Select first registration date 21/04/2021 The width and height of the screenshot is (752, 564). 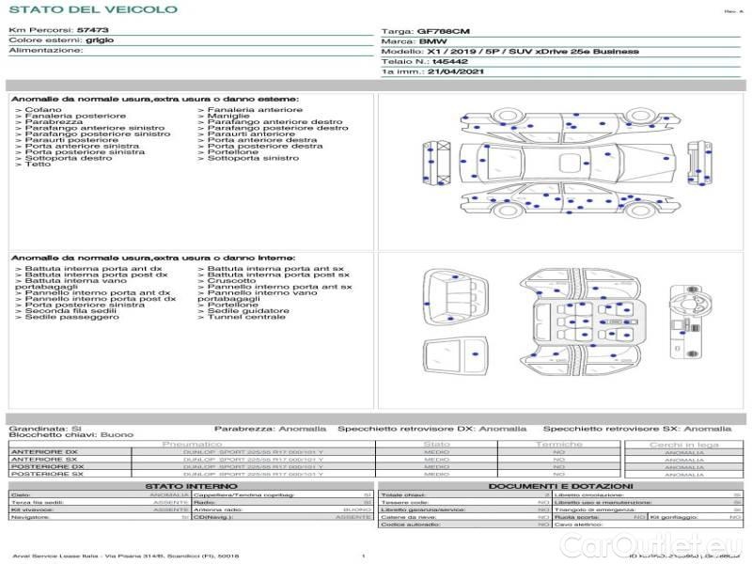[x=456, y=71]
